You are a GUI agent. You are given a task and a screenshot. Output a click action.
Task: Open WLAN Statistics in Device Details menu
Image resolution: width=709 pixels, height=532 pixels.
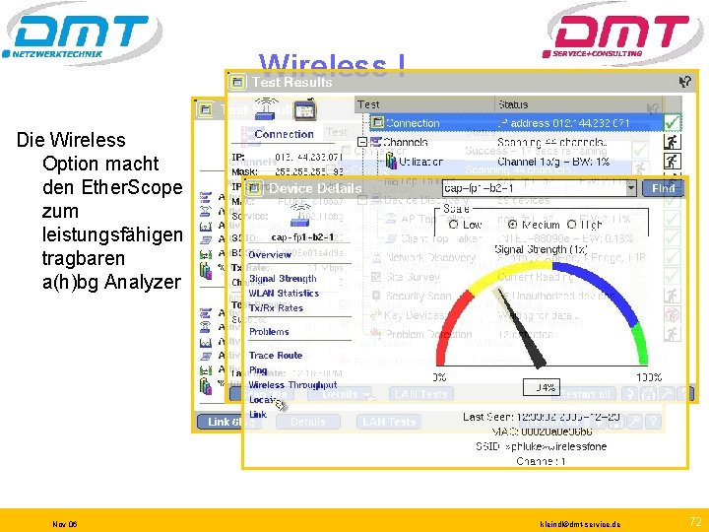tap(284, 294)
